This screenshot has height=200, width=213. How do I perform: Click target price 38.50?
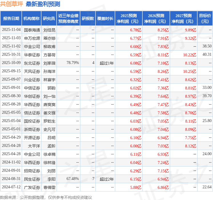pos(207,46)
